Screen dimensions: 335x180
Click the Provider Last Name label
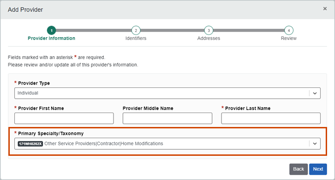248,108
